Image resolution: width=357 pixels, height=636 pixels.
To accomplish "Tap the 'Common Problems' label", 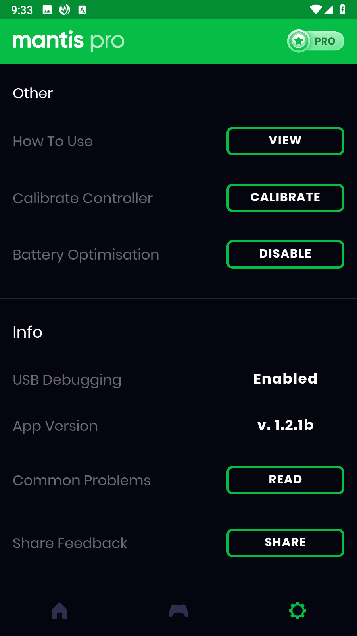I will point(82,481).
